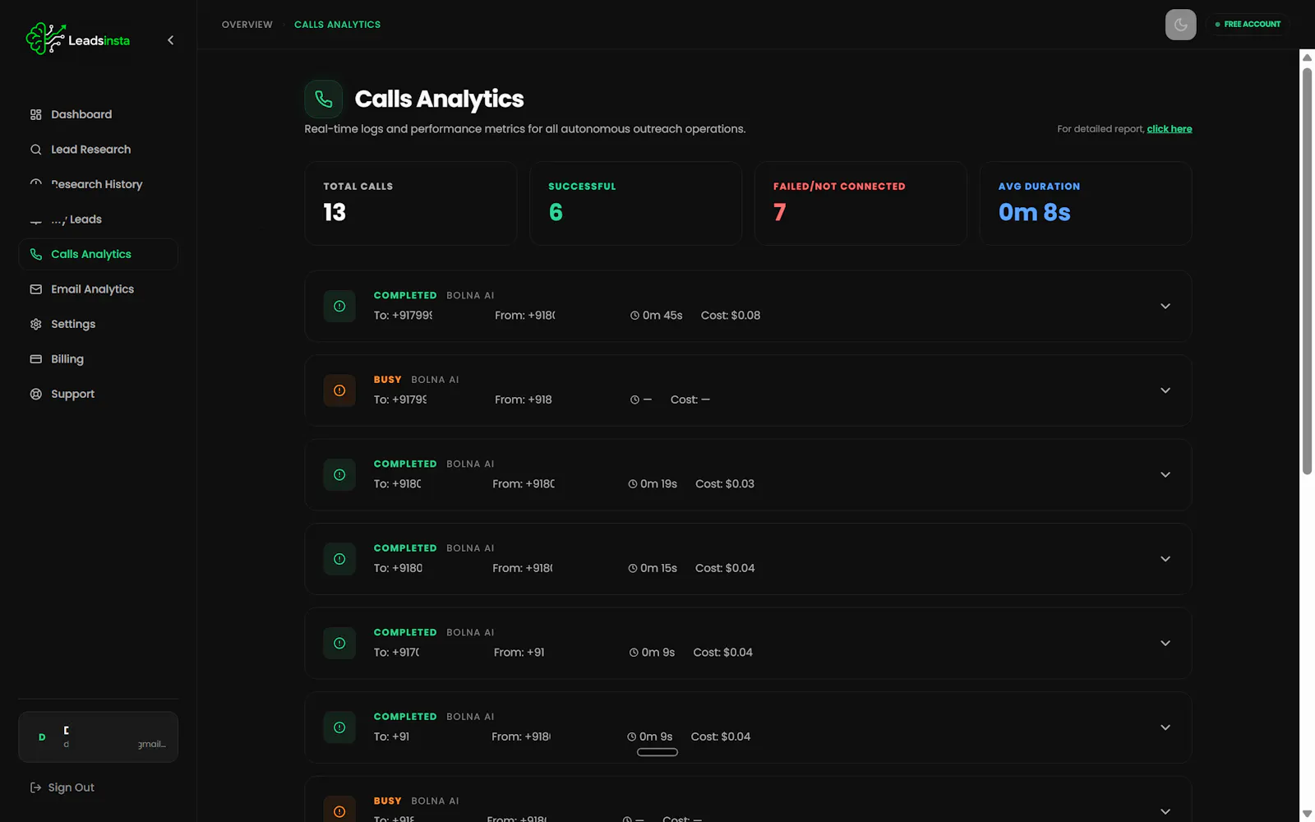Select Calls Analytics in the sidebar
The image size is (1315, 822).
tap(98, 254)
